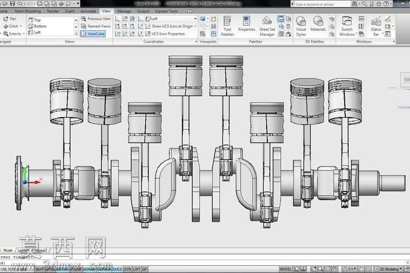The width and height of the screenshot is (410, 273).
Task: Open the Extents dropdown arrow
Action: (24, 34)
